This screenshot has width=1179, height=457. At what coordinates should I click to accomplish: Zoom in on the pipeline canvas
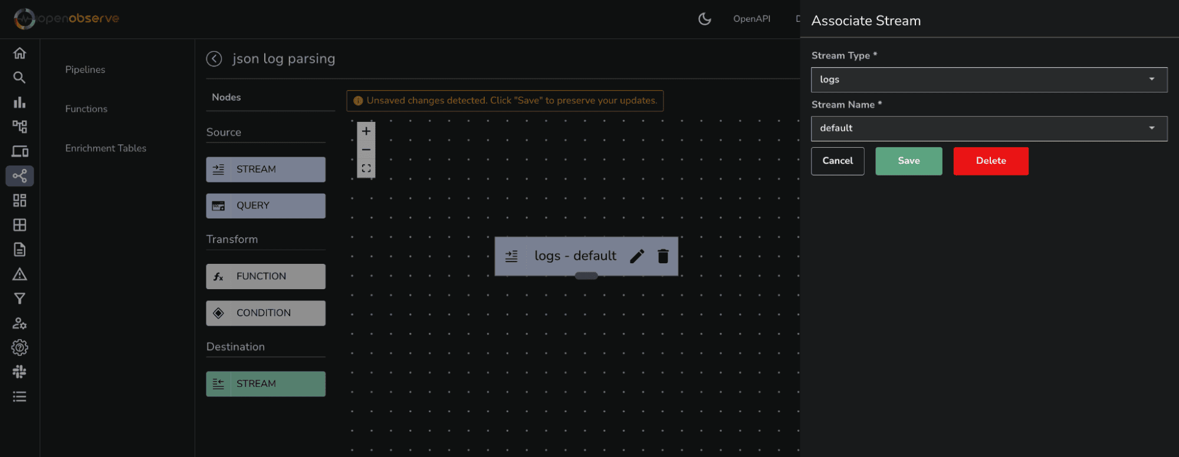tap(366, 131)
